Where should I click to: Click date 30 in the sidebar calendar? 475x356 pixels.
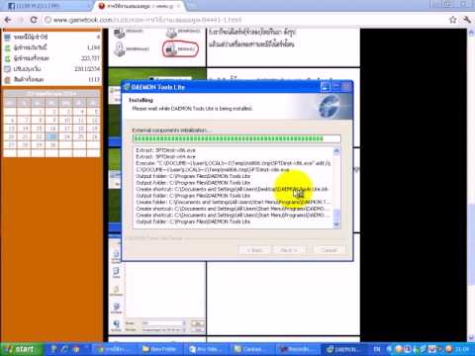[x=52, y=145]
